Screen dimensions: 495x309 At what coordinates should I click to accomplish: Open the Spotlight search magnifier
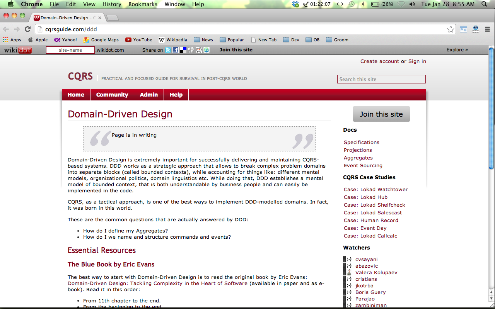point(484,4)
